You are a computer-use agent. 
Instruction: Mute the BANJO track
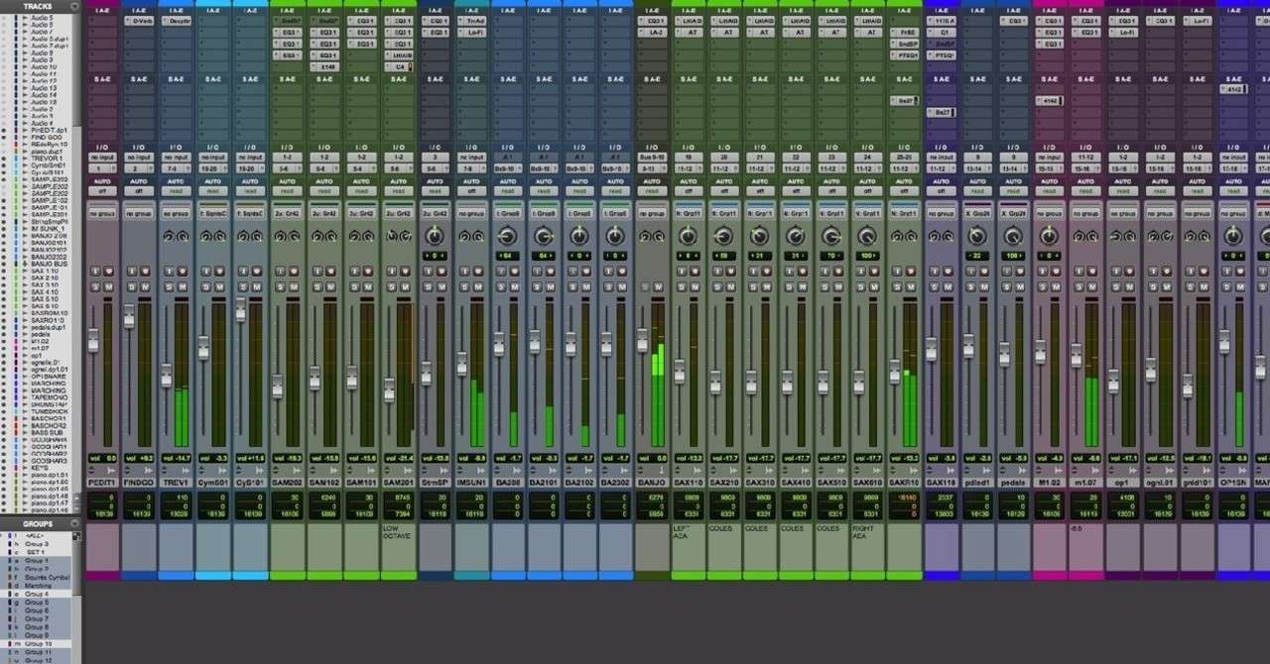pos(659,287)
